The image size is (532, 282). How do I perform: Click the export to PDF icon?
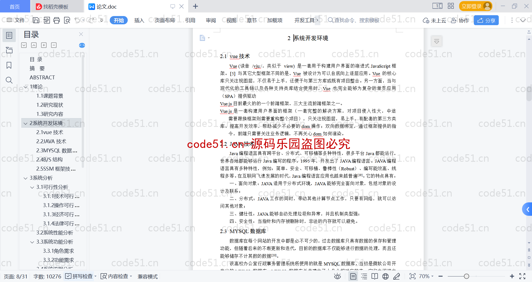pos(47,20)
